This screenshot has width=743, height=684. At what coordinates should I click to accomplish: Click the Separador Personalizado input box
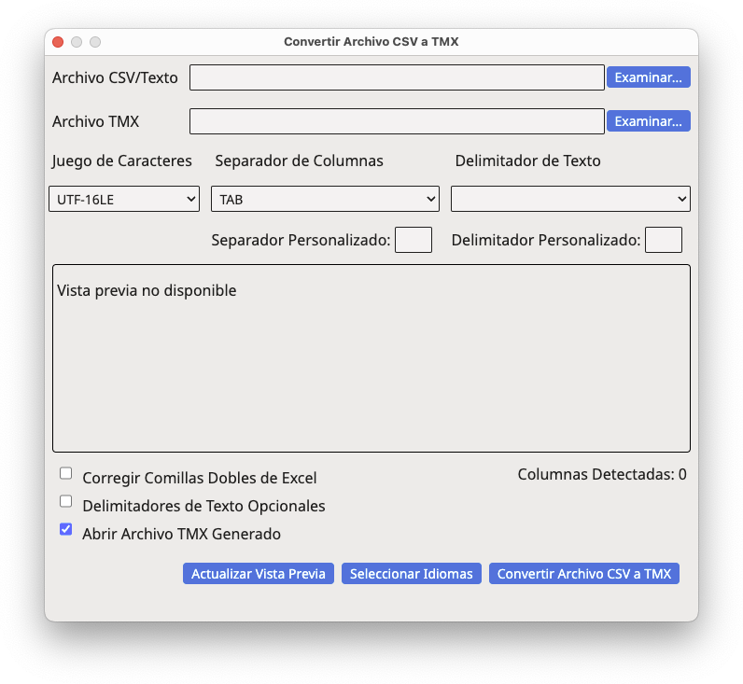[414, 240]
